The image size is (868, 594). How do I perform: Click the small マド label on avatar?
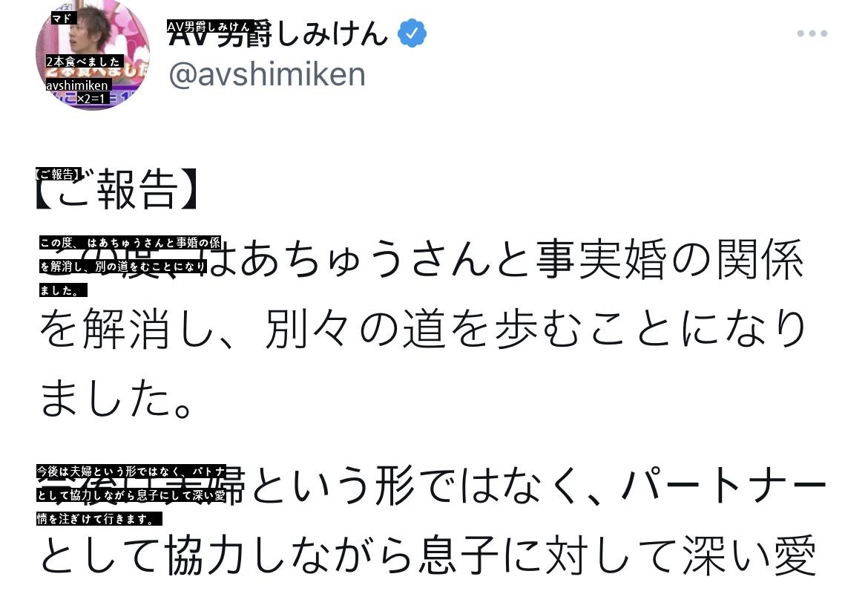point(64,19)
